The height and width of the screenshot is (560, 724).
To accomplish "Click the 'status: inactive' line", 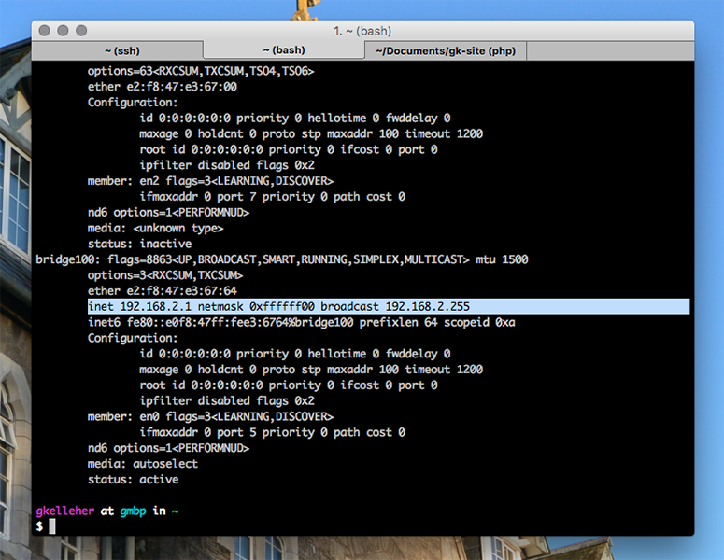I will click(x=139, y=244).
